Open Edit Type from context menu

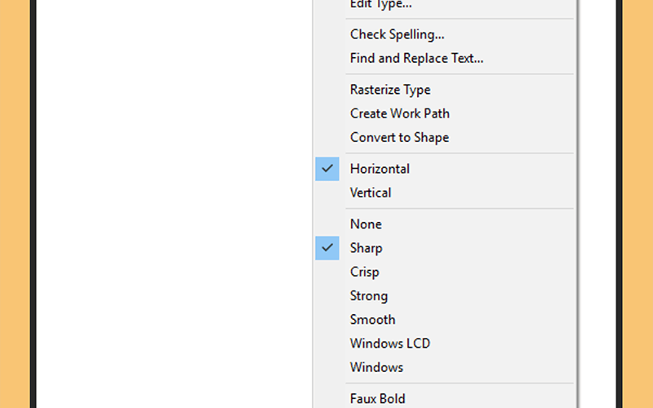[444, 5]
